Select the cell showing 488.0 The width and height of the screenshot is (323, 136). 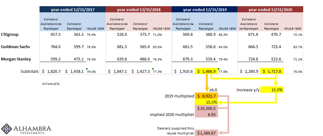point(145,59)
